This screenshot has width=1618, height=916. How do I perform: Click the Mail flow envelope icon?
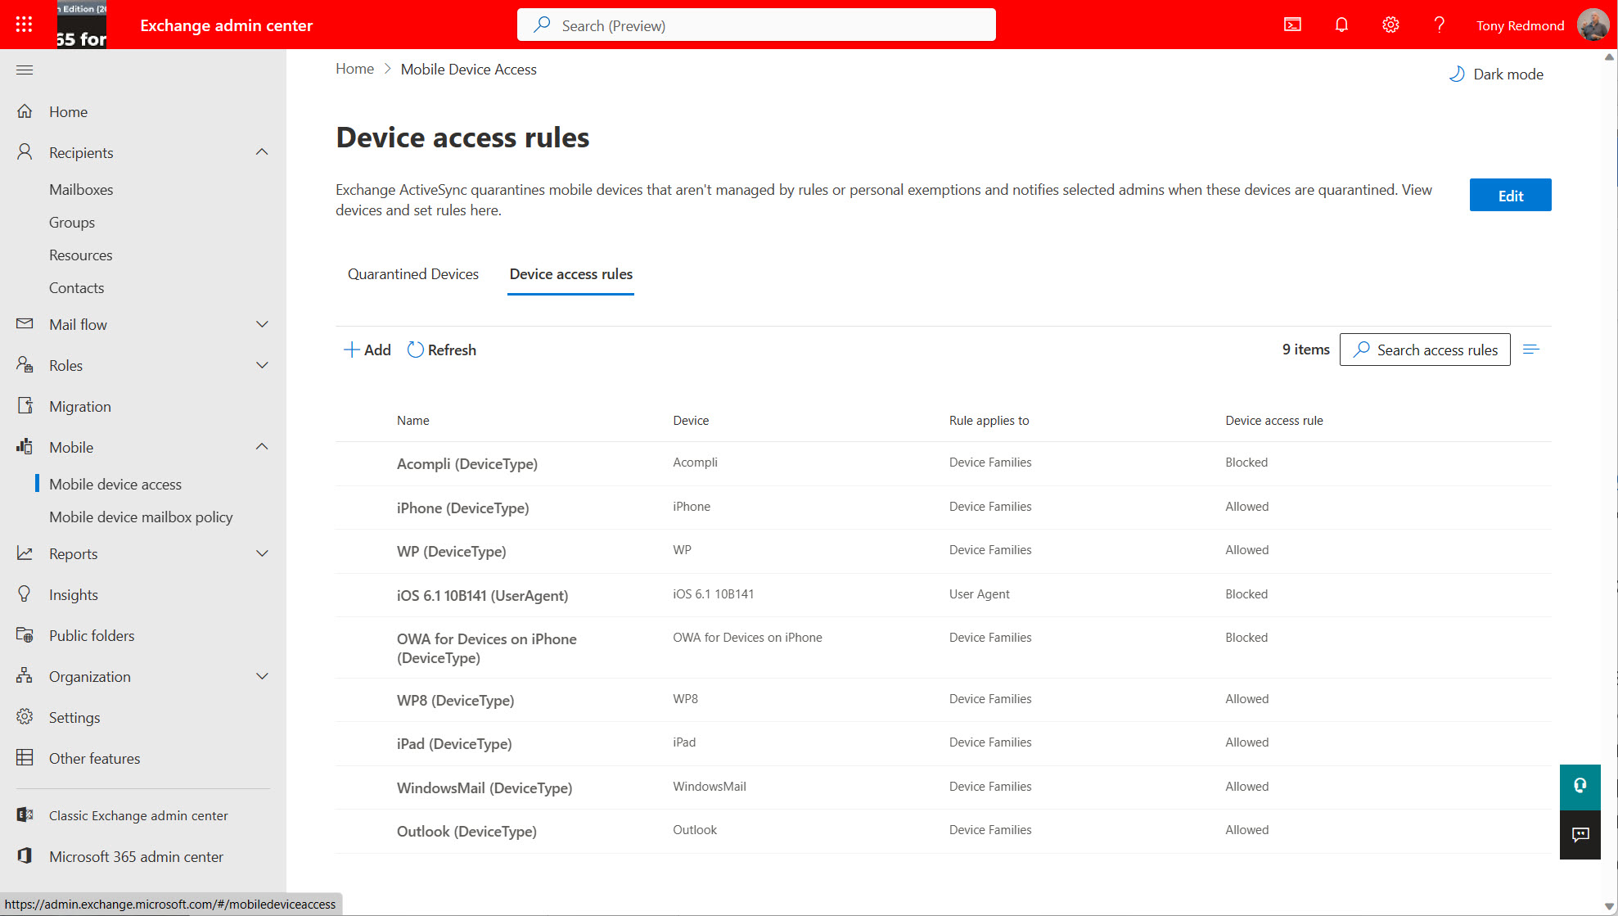point(25,324)
